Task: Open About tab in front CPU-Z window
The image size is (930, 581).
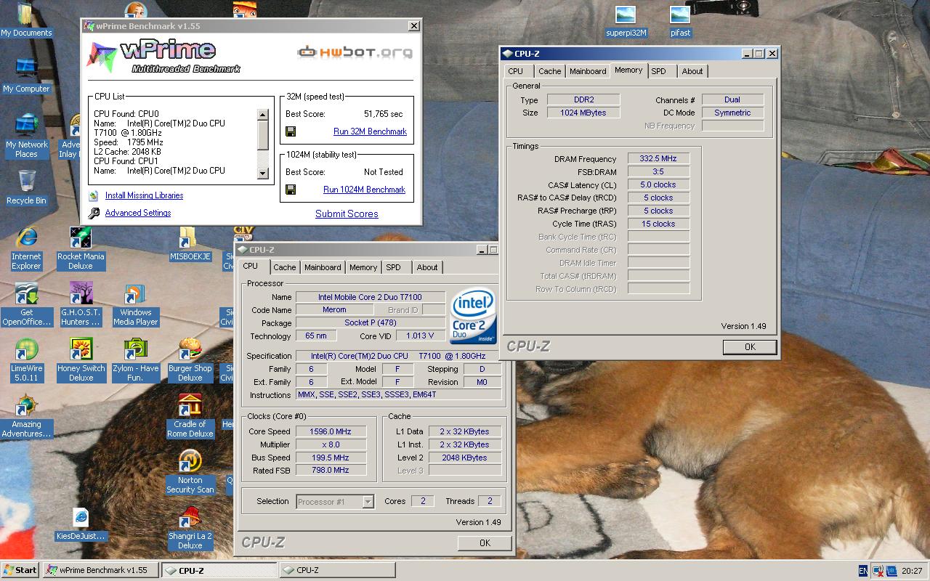Action: [427, 267]
